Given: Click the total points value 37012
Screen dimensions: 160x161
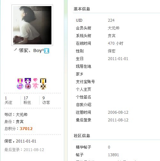Looking at the screenshot, I should click(x=26, y=129).
